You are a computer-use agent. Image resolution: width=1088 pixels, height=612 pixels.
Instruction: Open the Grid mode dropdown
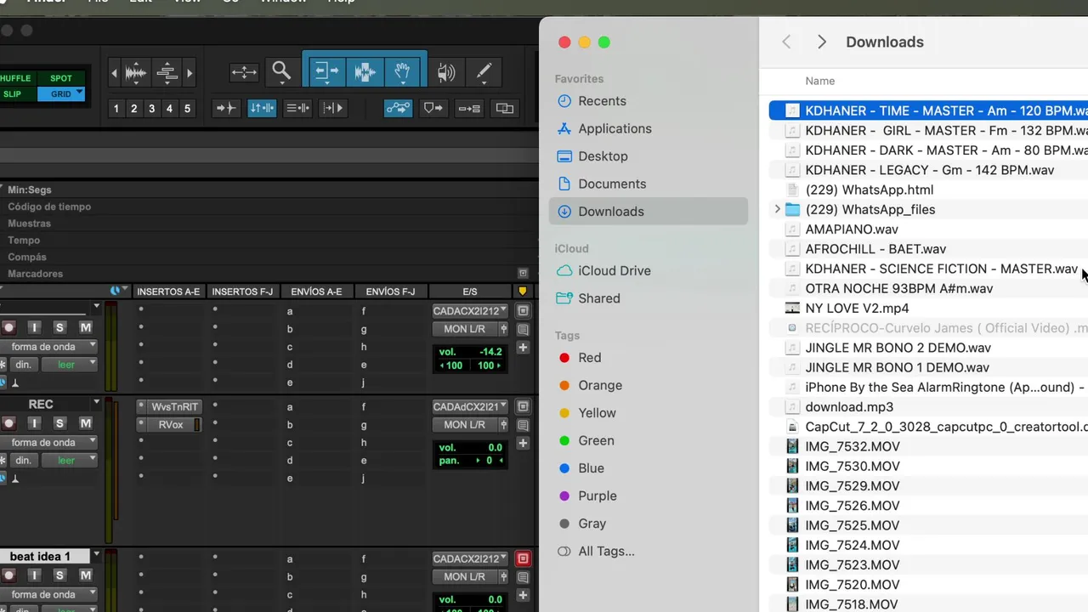click(x=79, y=93)
